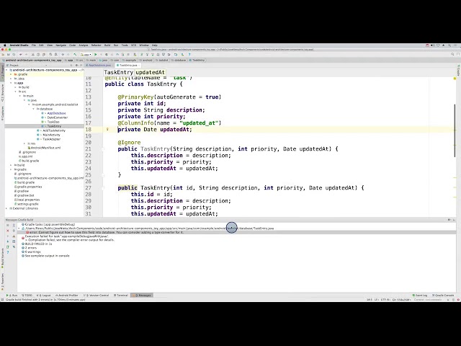This screenshot has height=346, width=461.
Task: Select AppDatabase in the project tree
Action: coord(56,113)
